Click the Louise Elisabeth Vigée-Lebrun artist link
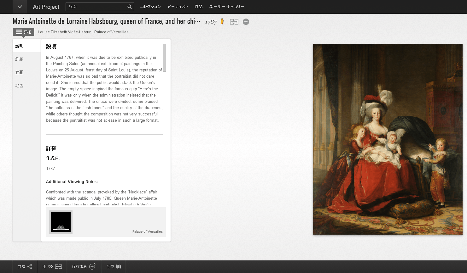This screenshot has width=467, height=273. point(64,32)
